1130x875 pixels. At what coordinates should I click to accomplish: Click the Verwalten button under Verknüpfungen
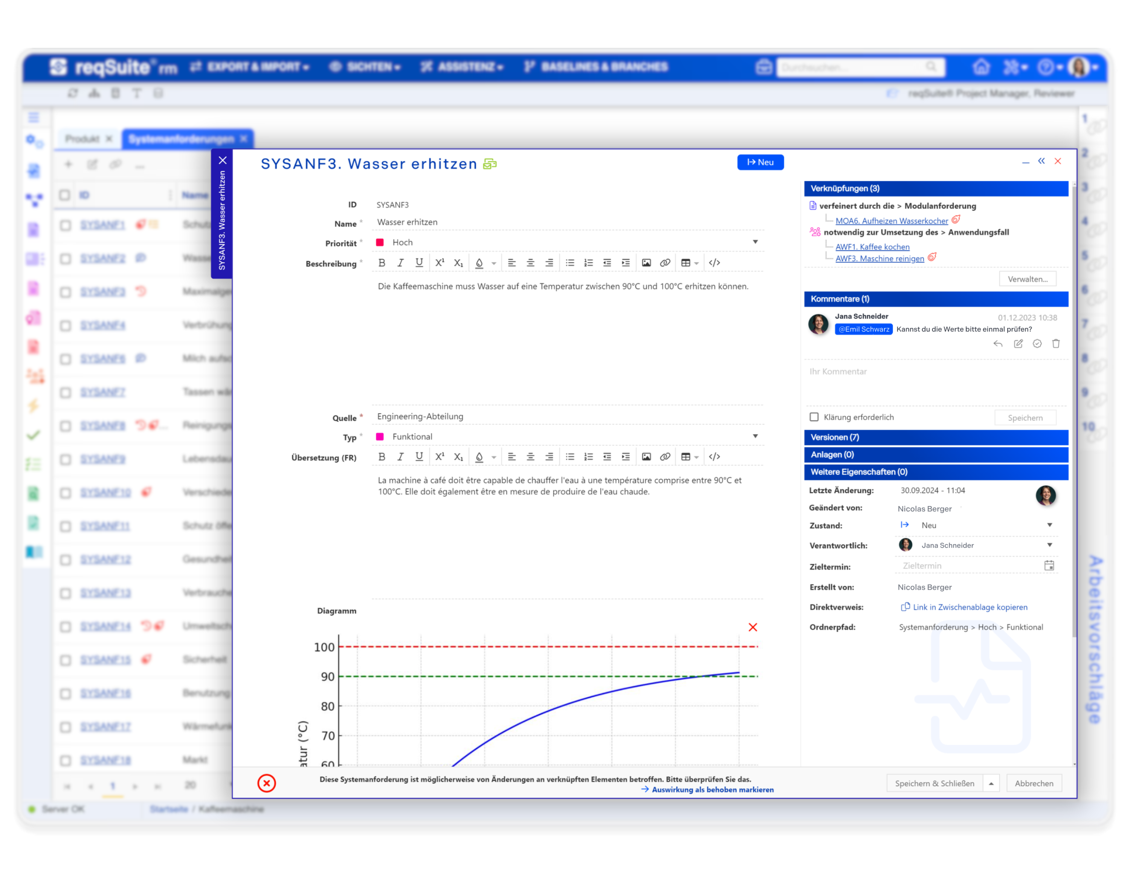1028,278
